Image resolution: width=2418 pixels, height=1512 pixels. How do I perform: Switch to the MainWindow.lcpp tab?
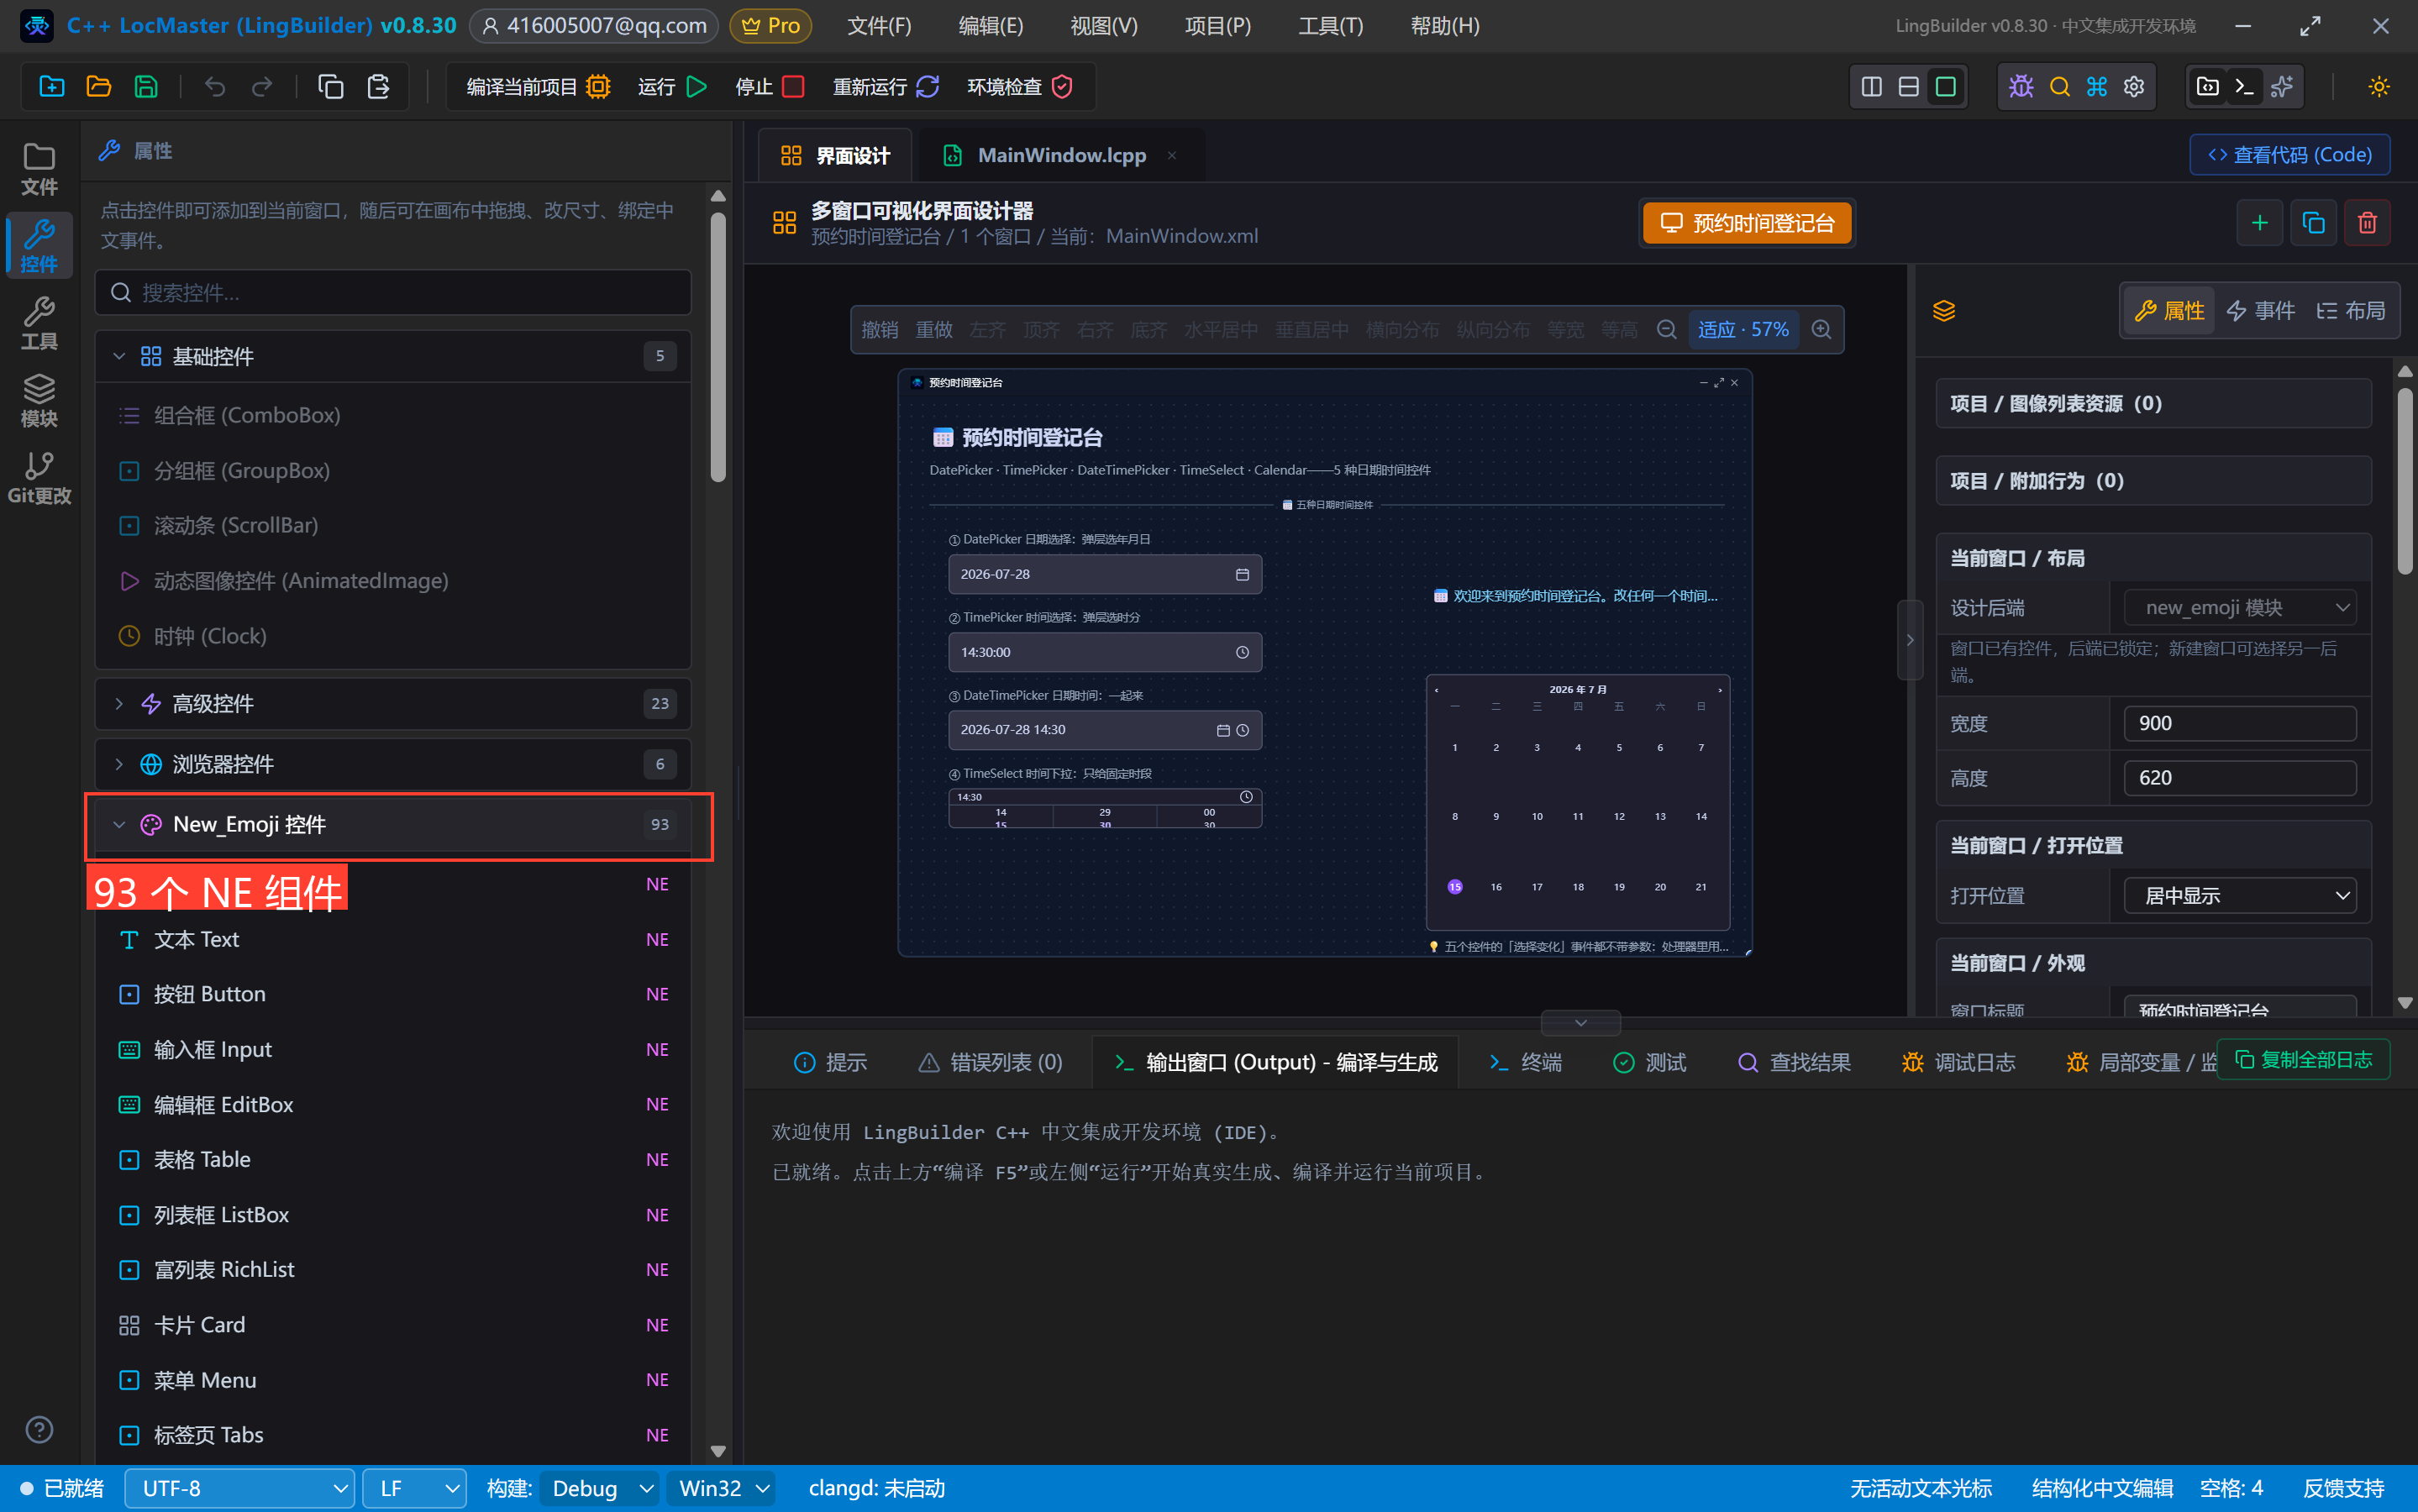1061,155
